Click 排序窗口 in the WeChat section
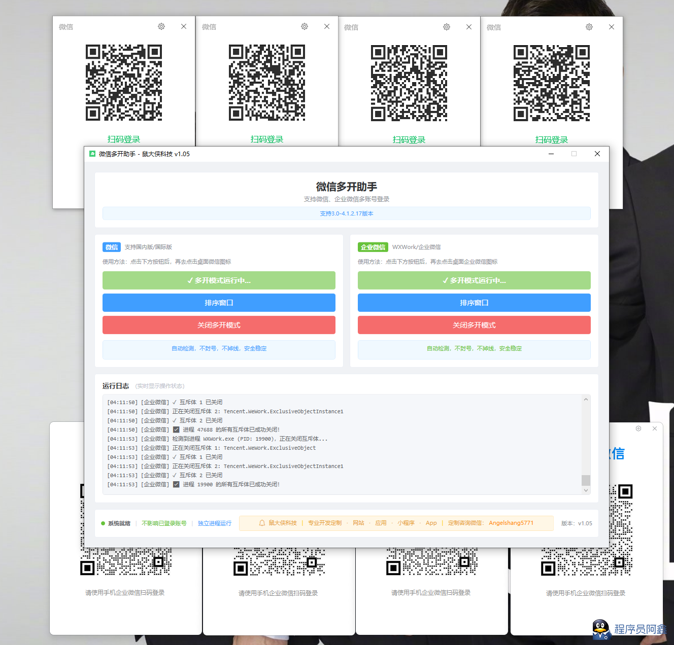 click(219, 303)
